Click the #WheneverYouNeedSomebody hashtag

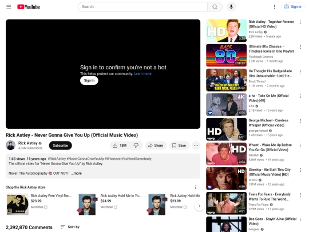click(x=128, y=159)
